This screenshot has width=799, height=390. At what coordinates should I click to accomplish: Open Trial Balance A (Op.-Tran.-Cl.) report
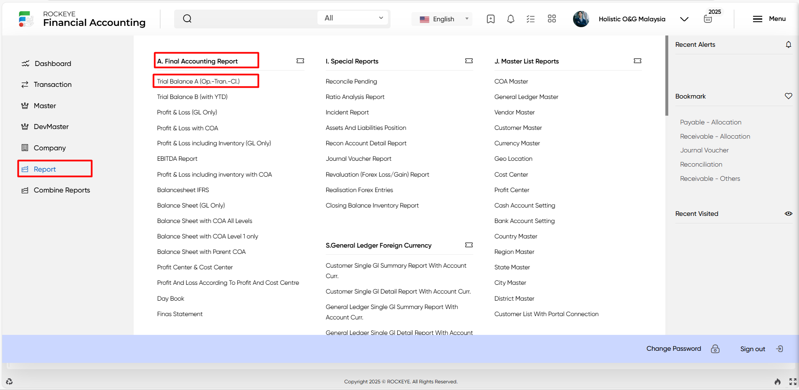coord(198,81)
